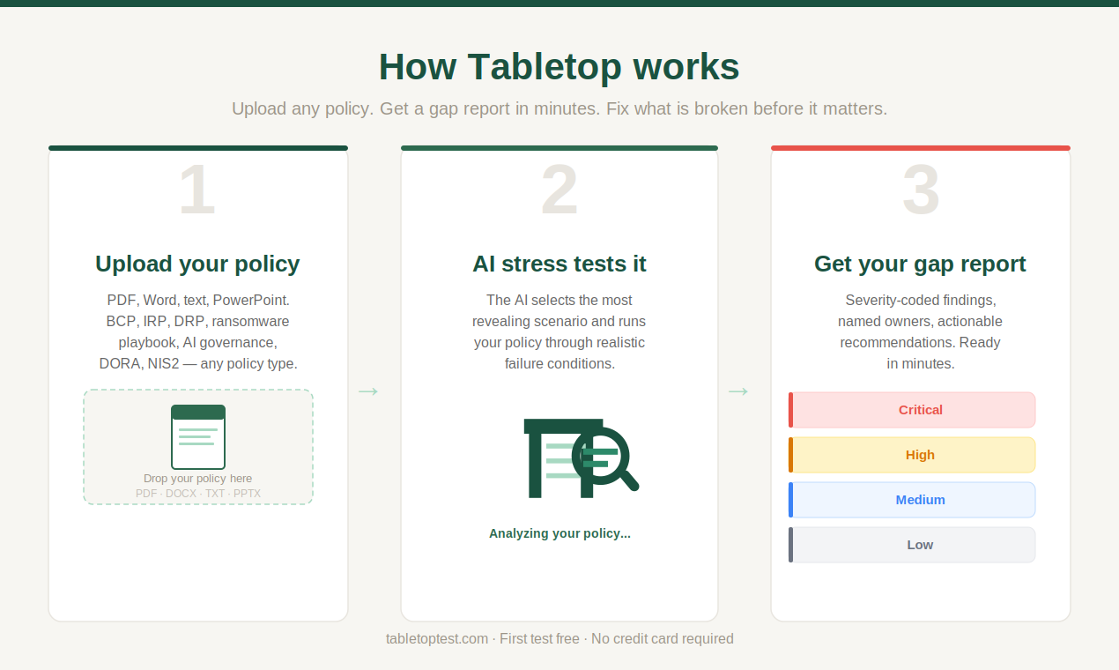Click the "Upload your policy" heading
This screenshot has height=670, width=1119.
click(197, 264)
